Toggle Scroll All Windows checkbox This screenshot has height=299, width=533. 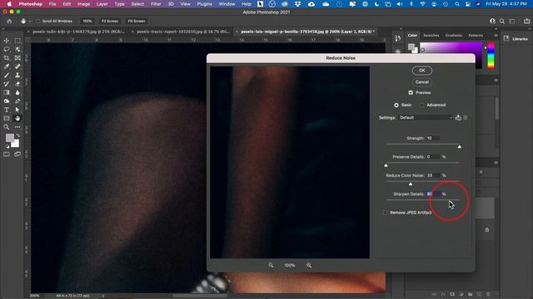[x=38, y=21]
